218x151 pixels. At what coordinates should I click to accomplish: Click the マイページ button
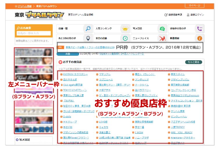(194, 5)
